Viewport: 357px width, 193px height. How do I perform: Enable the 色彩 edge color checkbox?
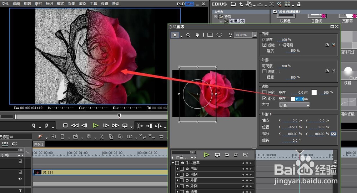point(265,92)
